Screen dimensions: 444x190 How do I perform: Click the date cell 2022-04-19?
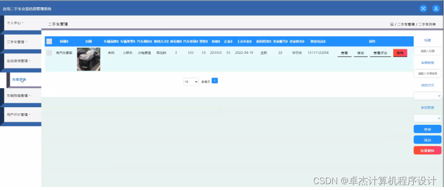245,53
